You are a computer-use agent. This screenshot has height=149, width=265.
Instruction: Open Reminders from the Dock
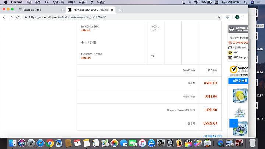pos(96,143)
